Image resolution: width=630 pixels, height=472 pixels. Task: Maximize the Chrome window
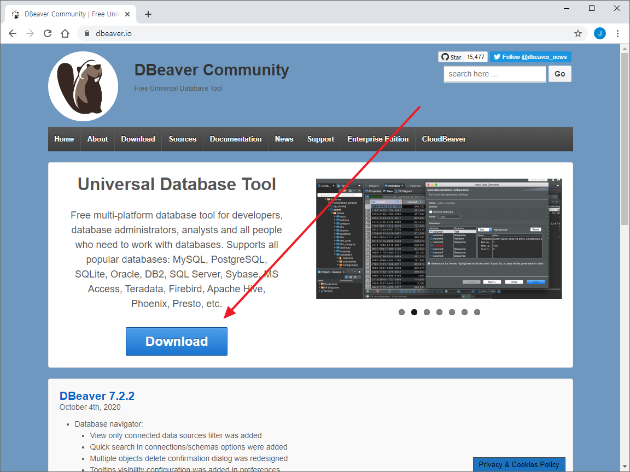point(591,8)
